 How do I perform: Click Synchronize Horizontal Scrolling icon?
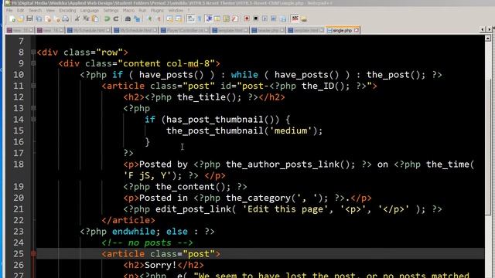179,19
